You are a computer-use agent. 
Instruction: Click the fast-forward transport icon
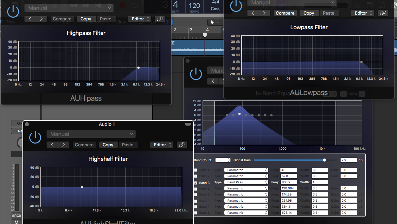[x=85, y=5]
